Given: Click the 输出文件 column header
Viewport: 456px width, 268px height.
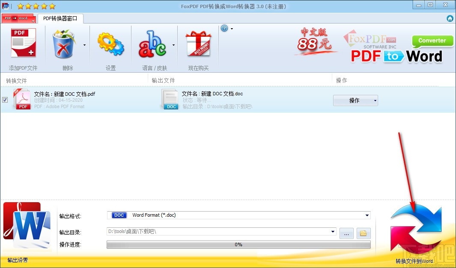Looking at the screenshot, I should 164,80.
